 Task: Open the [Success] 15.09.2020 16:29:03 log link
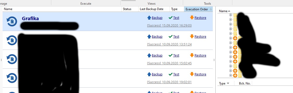coord(169,26)
